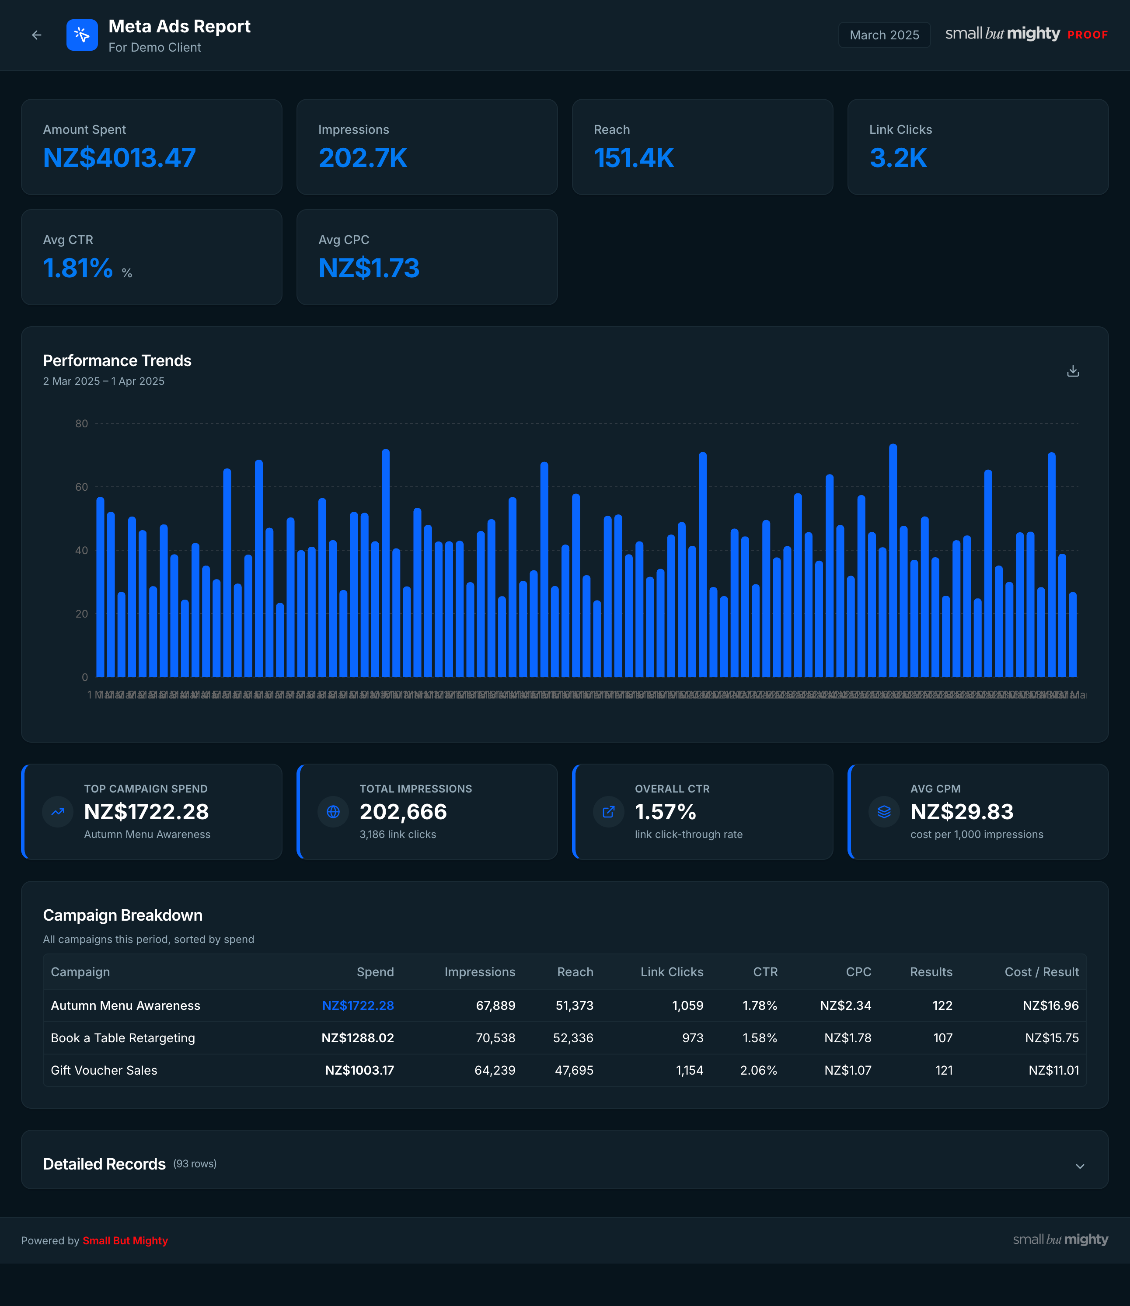
Task: Click the 52,336 reach cell
Action: 573,1037
